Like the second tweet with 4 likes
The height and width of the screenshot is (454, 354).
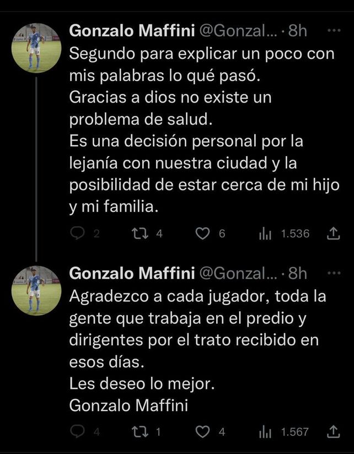pyautogui.click(x=203, y=432)
